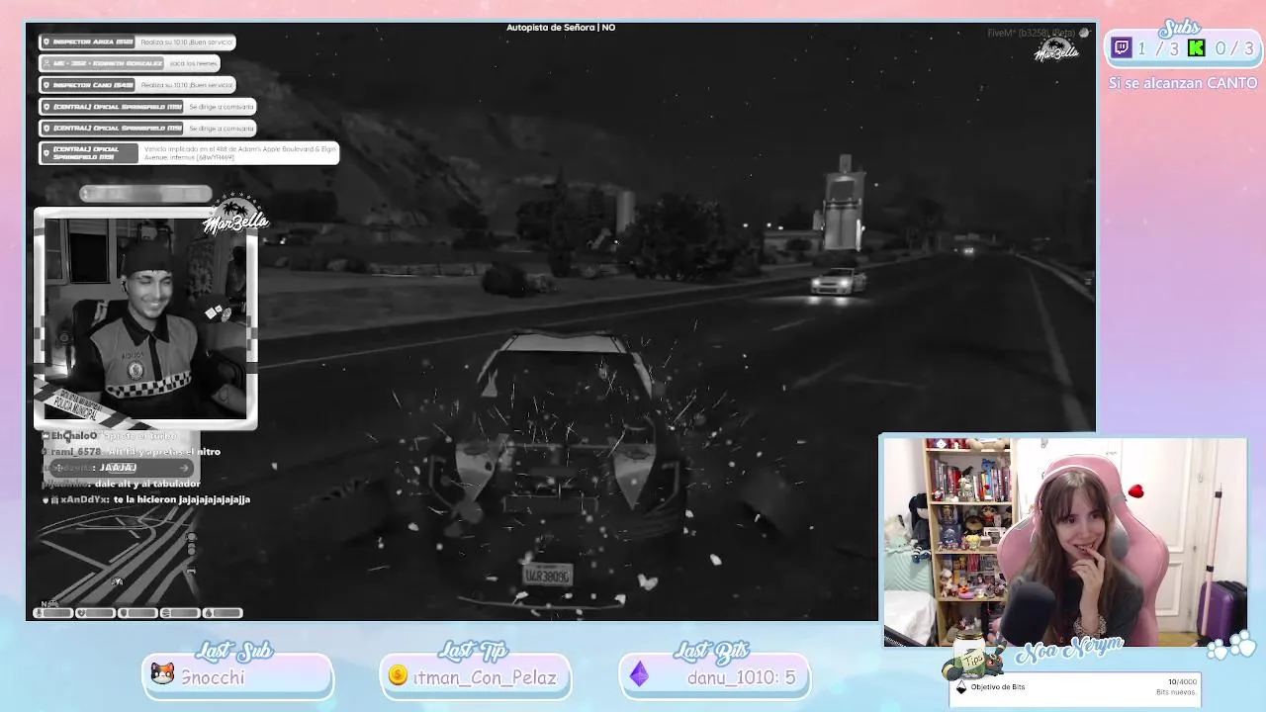Screen dimensions: 1266x712
Task: Click the heart health icon in the bottom HUD
Action: click(x=81, y=613)
